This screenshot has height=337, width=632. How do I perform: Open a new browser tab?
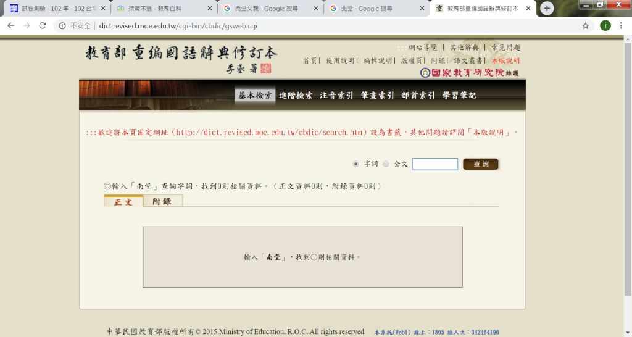point(547,9)
